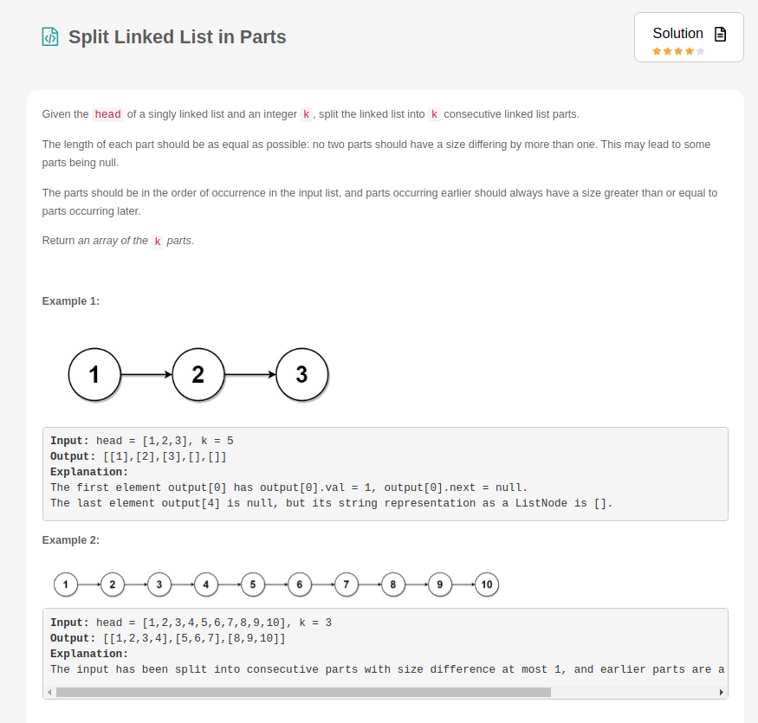Click node 1 in the Example 1 diagram
This screenshot has width=758, height=723.
pyautogui.click(x=94, y=374)
